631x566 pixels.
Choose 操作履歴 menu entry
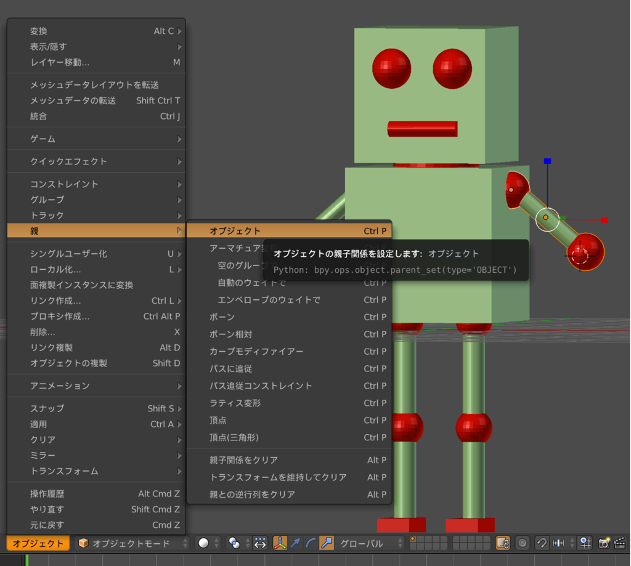tap(96, 493)
